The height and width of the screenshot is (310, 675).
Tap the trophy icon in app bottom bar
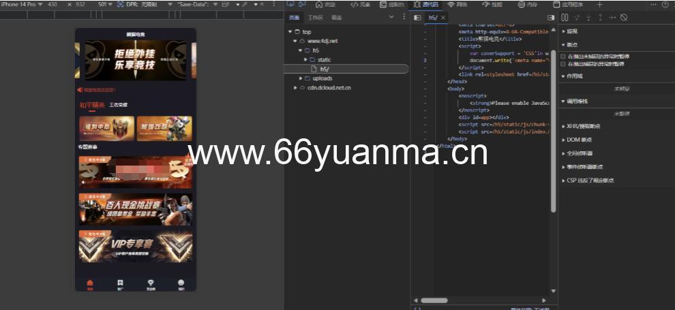[x=151, y=283]
